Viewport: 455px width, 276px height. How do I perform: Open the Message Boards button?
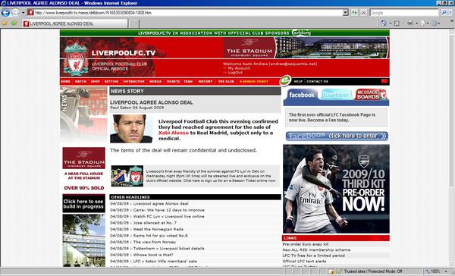(x=371, y=95)
